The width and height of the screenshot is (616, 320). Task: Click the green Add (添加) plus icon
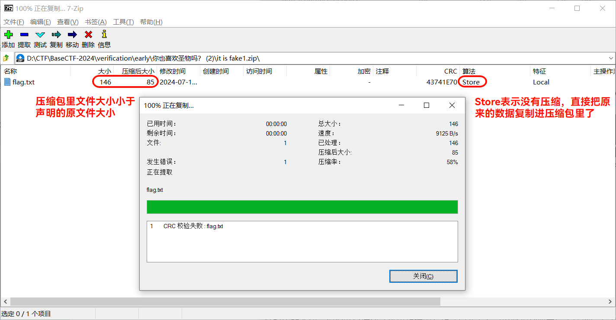[x=8, y=35]
